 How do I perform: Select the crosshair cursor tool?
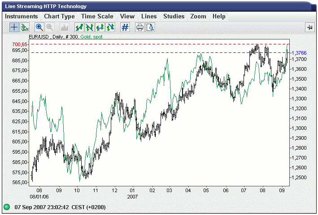[x=14, y=27]
